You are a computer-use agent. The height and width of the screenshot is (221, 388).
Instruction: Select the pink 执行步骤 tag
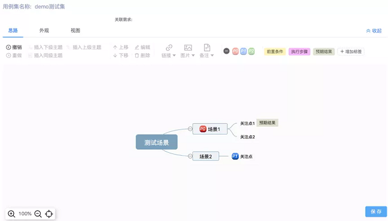[x=299, y=51]
